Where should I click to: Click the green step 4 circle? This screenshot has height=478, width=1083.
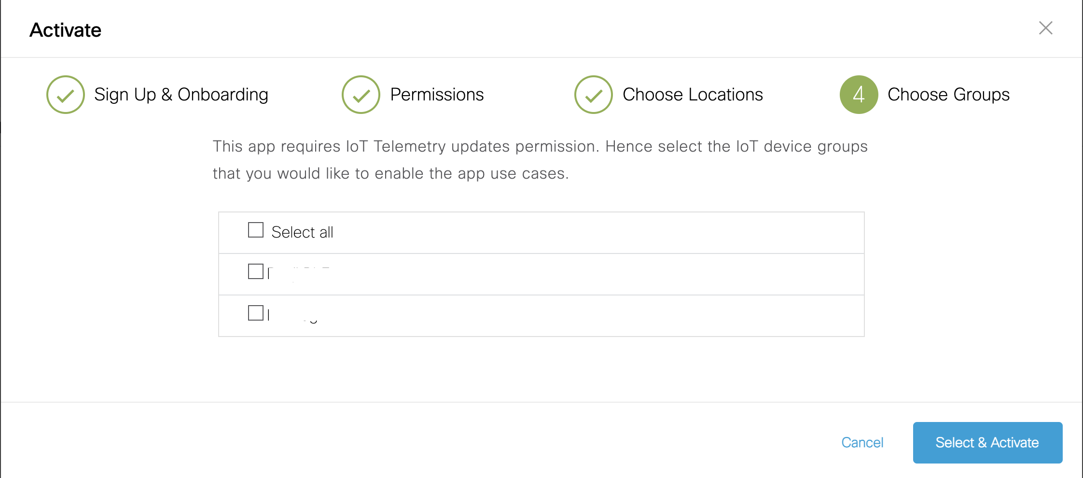(x=859, y=95)
